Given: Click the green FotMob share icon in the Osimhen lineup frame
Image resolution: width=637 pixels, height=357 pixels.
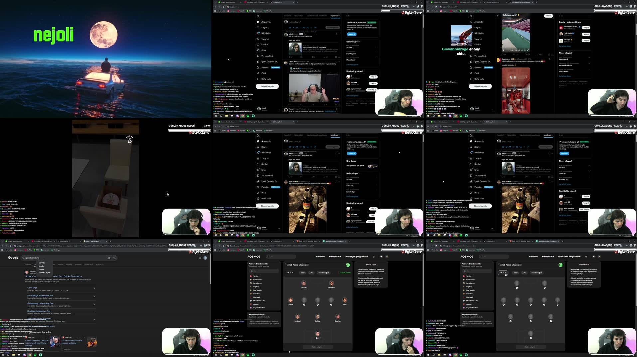Looking at the screenshot, I should pos(348,265).
